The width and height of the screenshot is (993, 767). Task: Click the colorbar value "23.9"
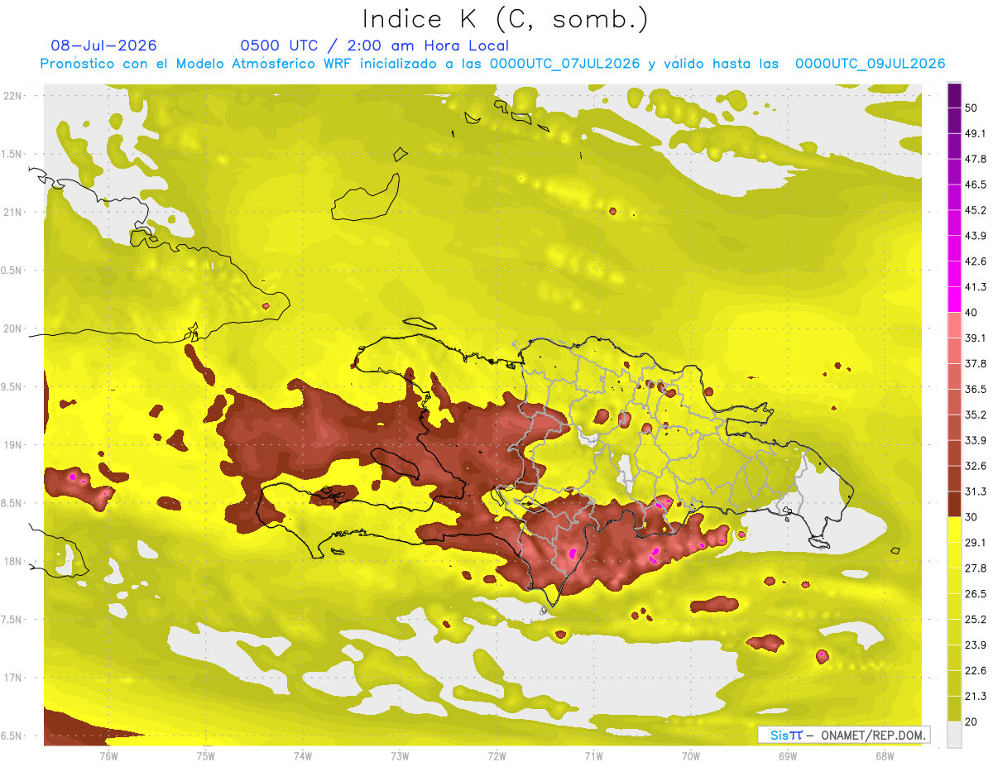tap(976, 645)
